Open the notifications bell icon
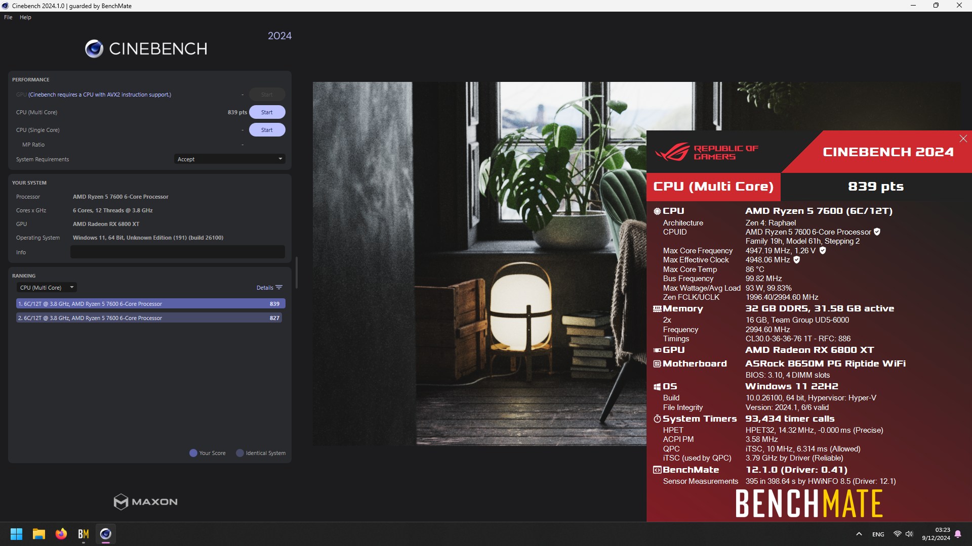 click(958, 534)
